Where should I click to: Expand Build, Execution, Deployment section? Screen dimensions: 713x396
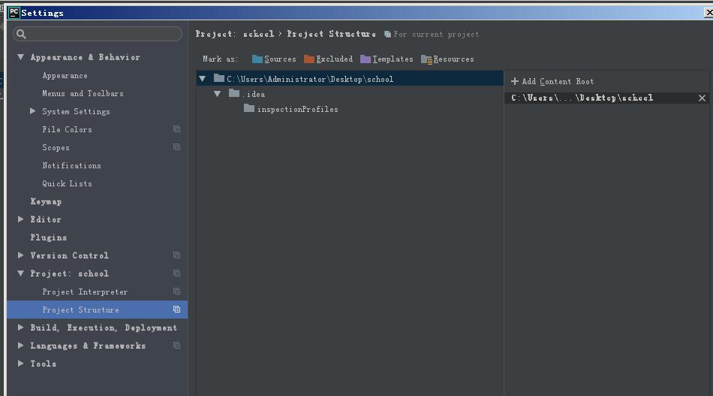click(x=20, y=328)
